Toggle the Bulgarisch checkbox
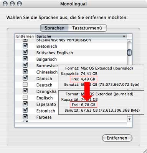 (x=25, y=59)
